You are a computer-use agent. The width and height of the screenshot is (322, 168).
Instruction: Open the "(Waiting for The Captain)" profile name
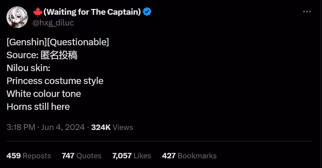pyautogui.click(x=92, y=12)
